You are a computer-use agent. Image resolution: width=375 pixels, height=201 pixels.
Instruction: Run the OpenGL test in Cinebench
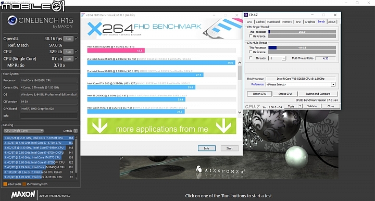pyautogui.click(x=68, y=39)
